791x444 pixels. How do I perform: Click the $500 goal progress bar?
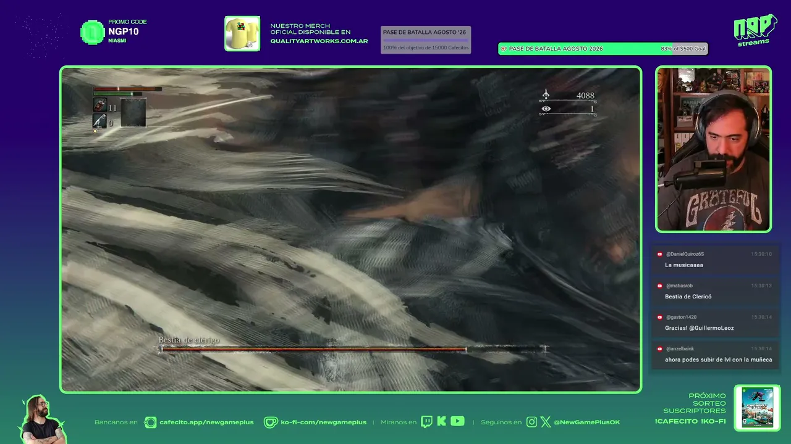click(603, 49)
